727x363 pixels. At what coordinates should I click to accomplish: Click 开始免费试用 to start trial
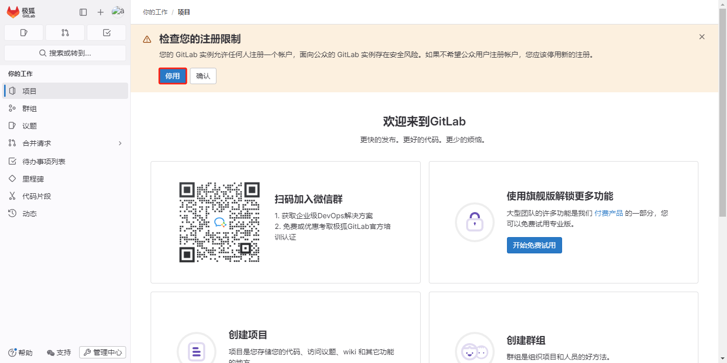point(534,245)
